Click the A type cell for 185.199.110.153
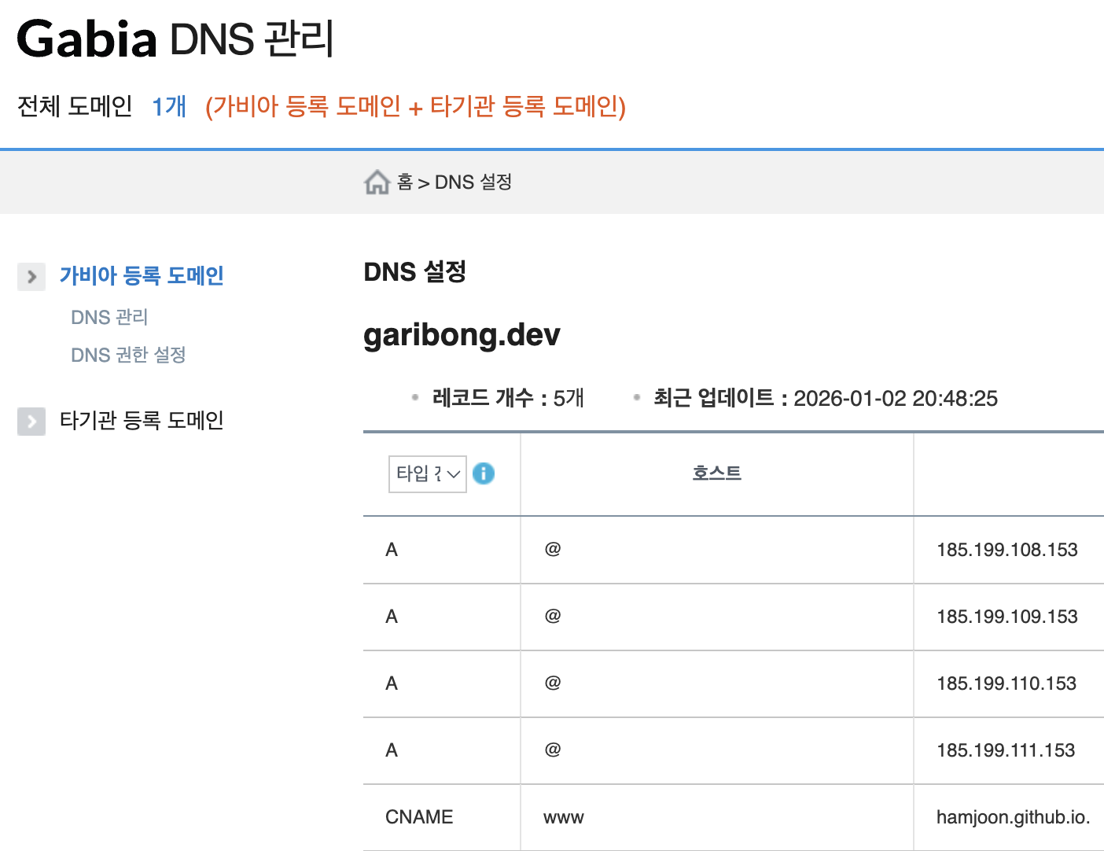Viewport: 1104px width, 851px height. coord(392,683)
